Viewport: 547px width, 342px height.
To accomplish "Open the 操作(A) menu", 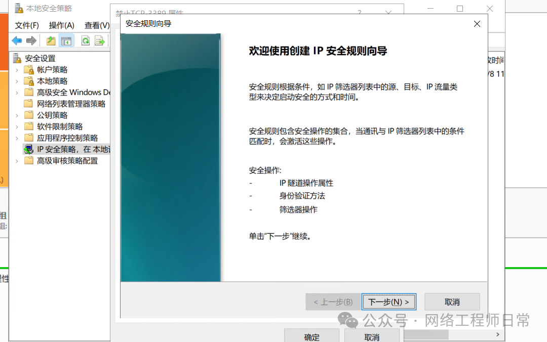I will [x=61, y=25].
